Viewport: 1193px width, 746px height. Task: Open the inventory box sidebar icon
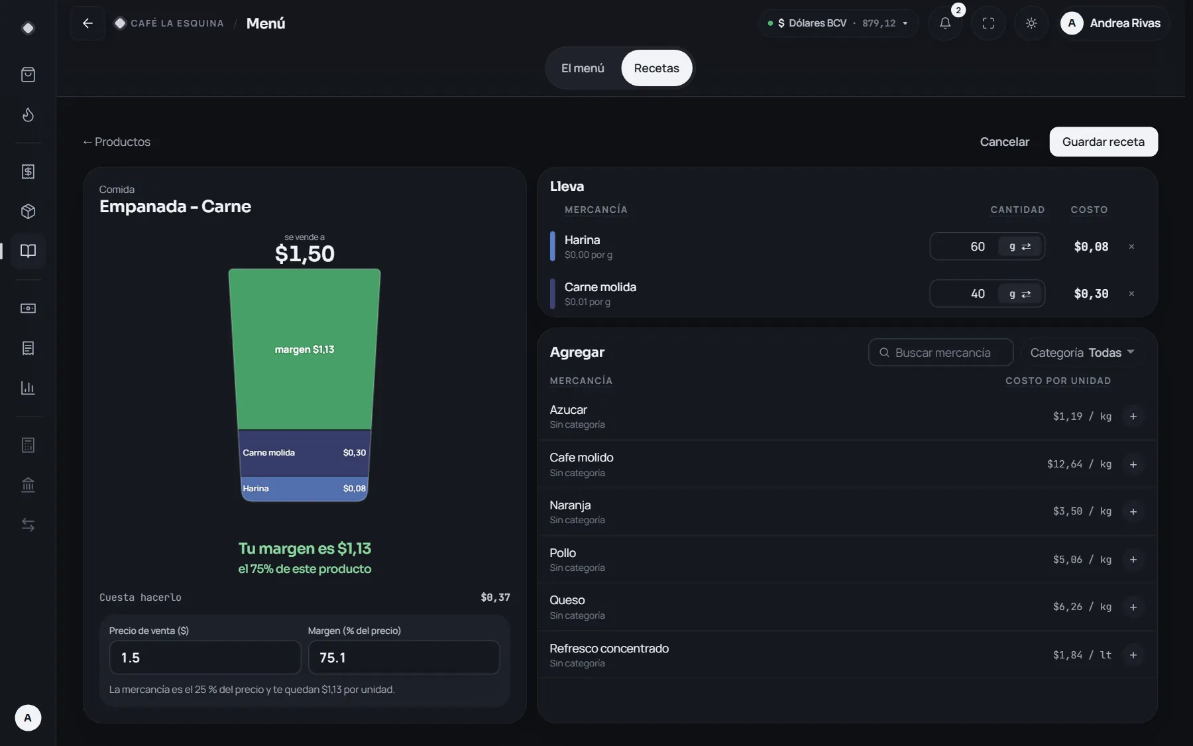point(28,212)
